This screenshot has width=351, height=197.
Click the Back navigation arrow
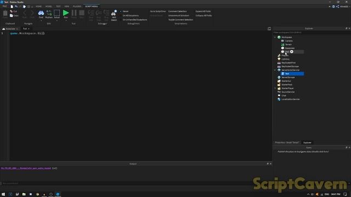tap(25, 13)
